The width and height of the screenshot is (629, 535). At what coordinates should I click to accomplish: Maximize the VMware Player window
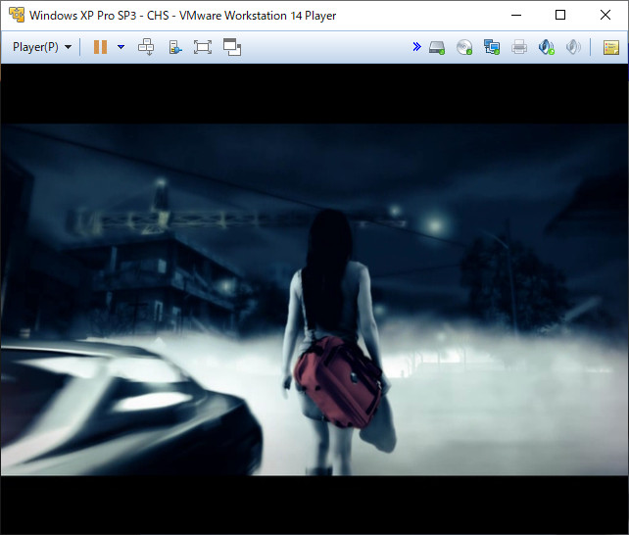[560, 16]
